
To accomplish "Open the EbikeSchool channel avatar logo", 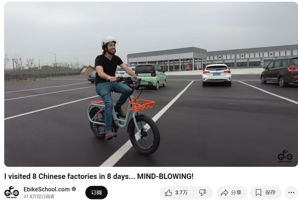I will click(x=12, y=192).
